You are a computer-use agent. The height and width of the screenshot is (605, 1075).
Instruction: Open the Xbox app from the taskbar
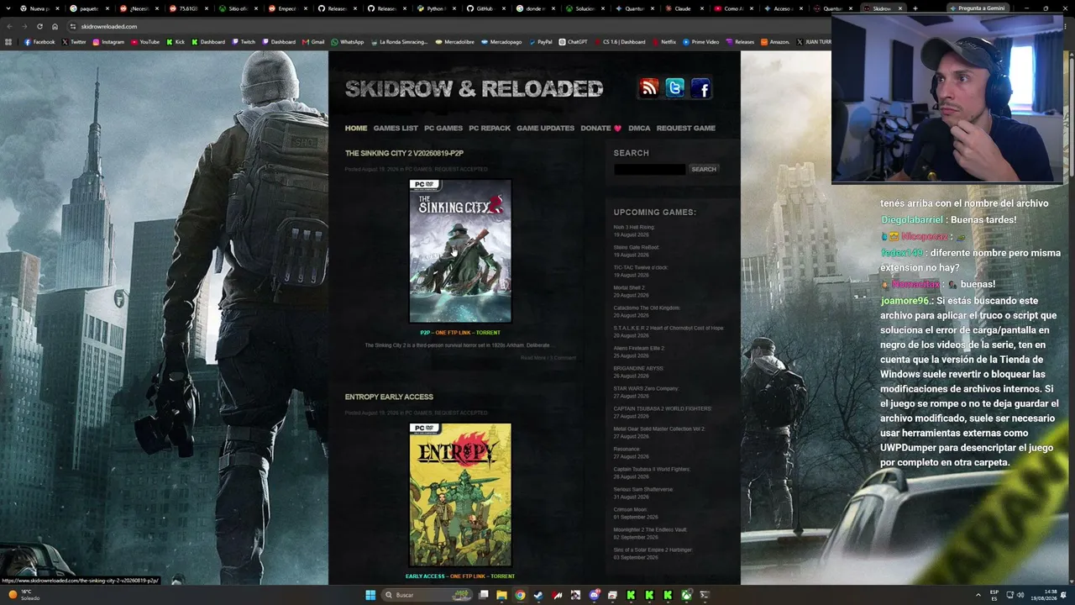(687, 595)
